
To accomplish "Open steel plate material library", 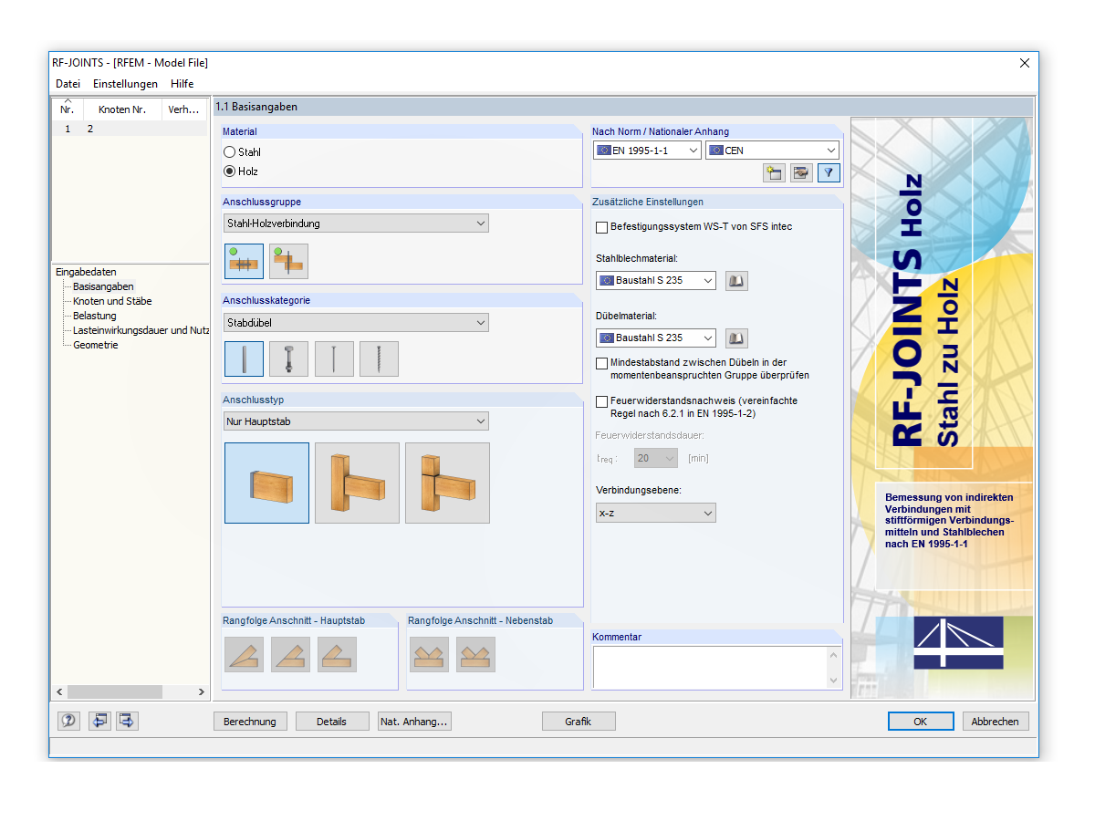I will [736, 281].
